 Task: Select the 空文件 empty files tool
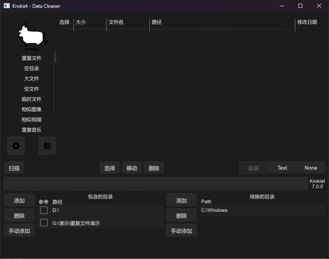[x=32, y=89]
